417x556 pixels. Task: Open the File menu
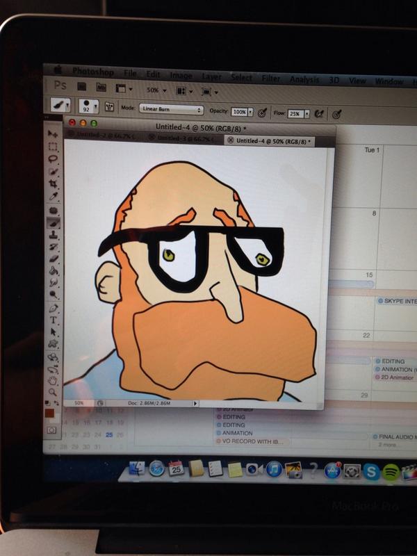(130, 73)
